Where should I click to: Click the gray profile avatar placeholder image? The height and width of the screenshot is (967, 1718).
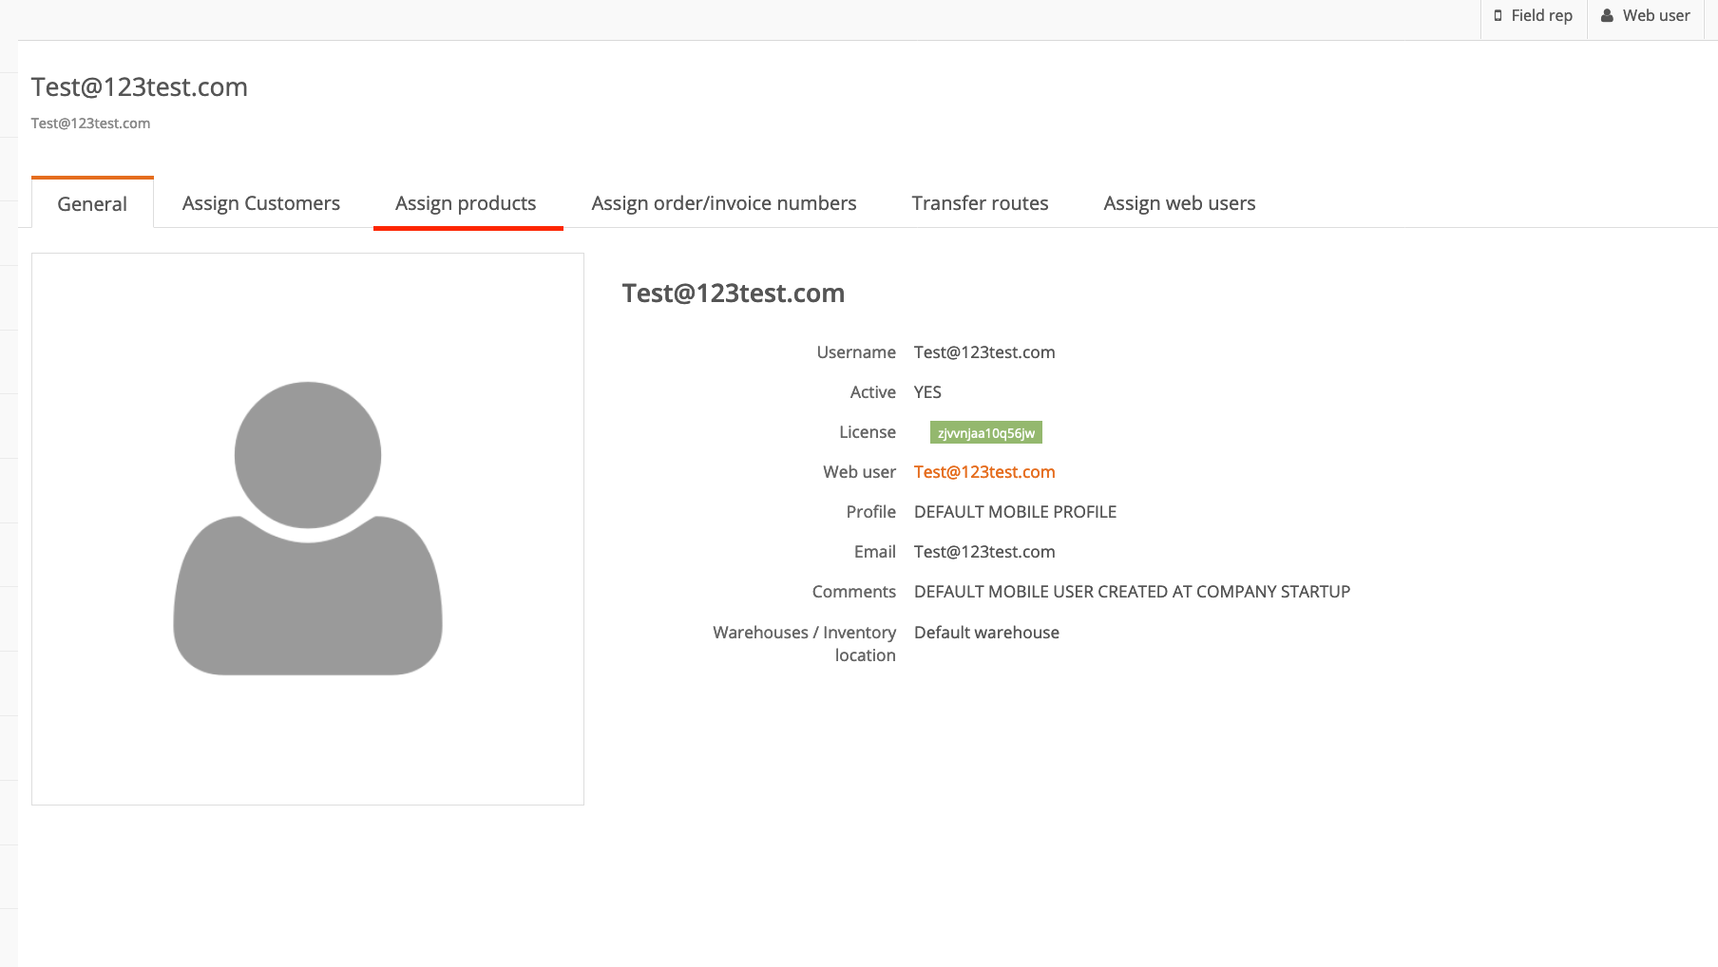[307, 528]
